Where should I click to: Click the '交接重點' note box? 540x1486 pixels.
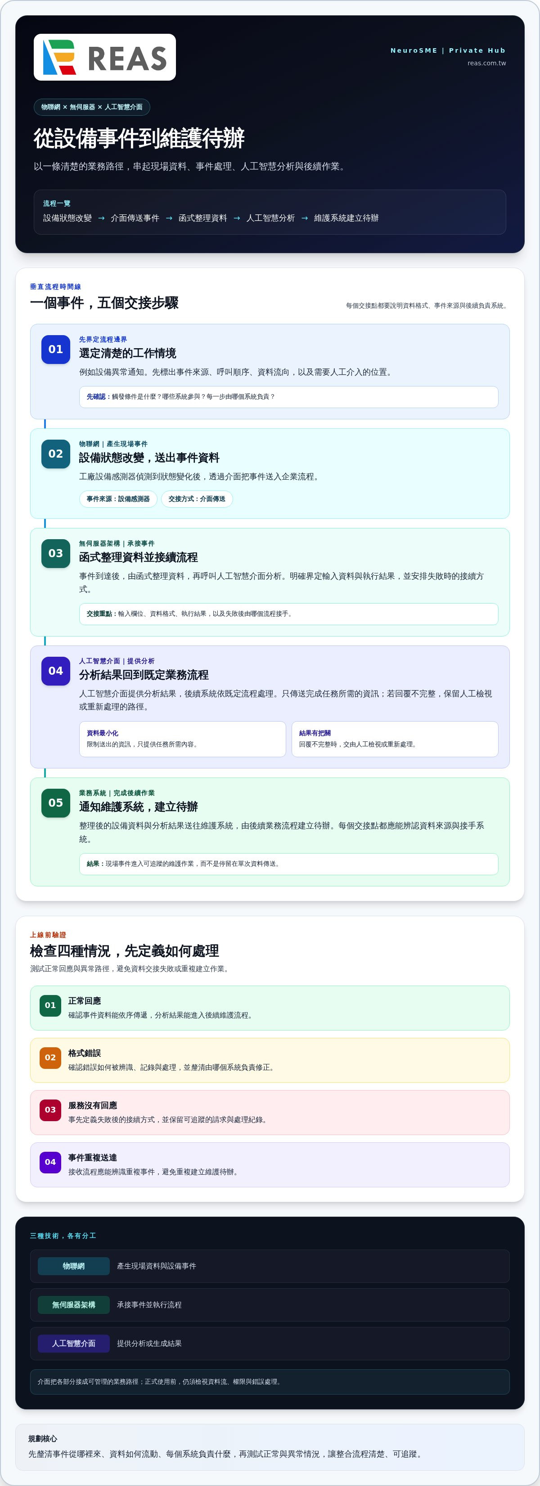pos(288,614)
